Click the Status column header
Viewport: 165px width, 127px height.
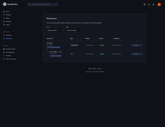(101, 38)
